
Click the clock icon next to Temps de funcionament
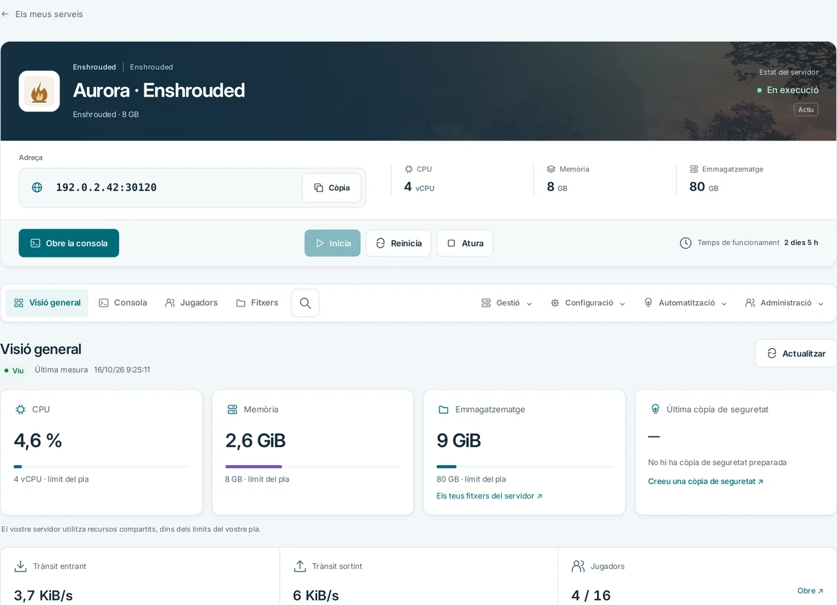click(x=685, y=243)
